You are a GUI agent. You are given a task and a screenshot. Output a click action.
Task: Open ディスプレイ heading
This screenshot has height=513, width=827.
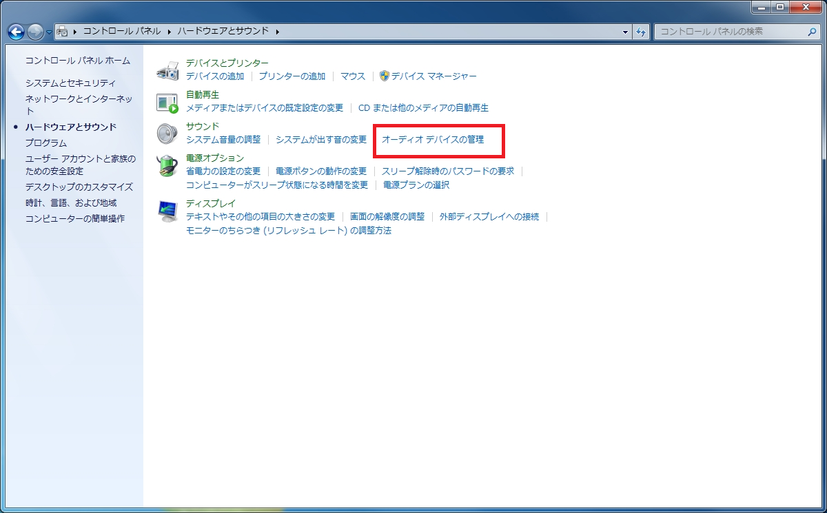[211, 203]
